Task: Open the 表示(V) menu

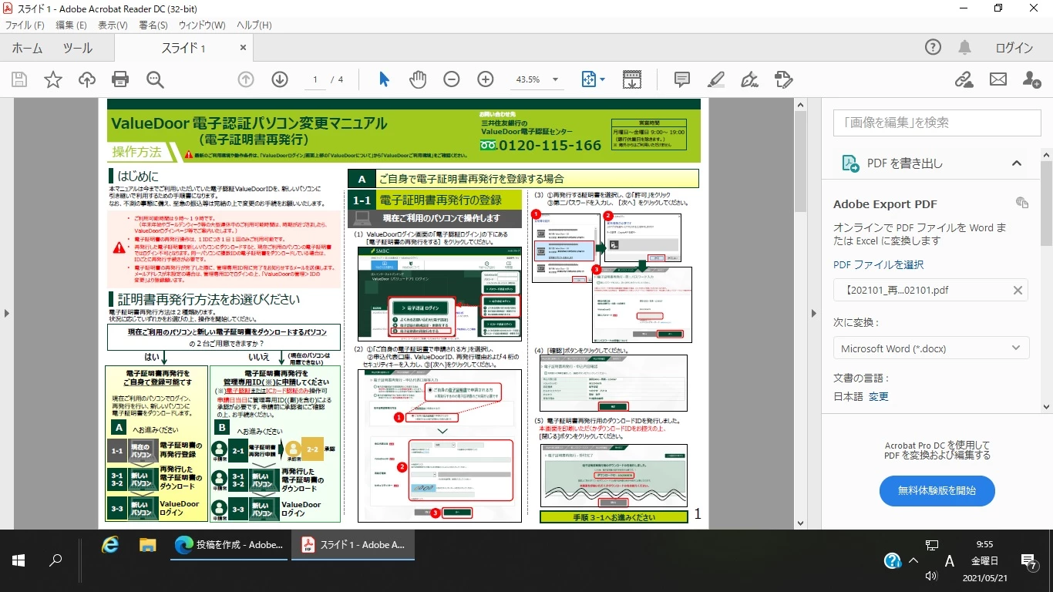Action: coord(113,25)
